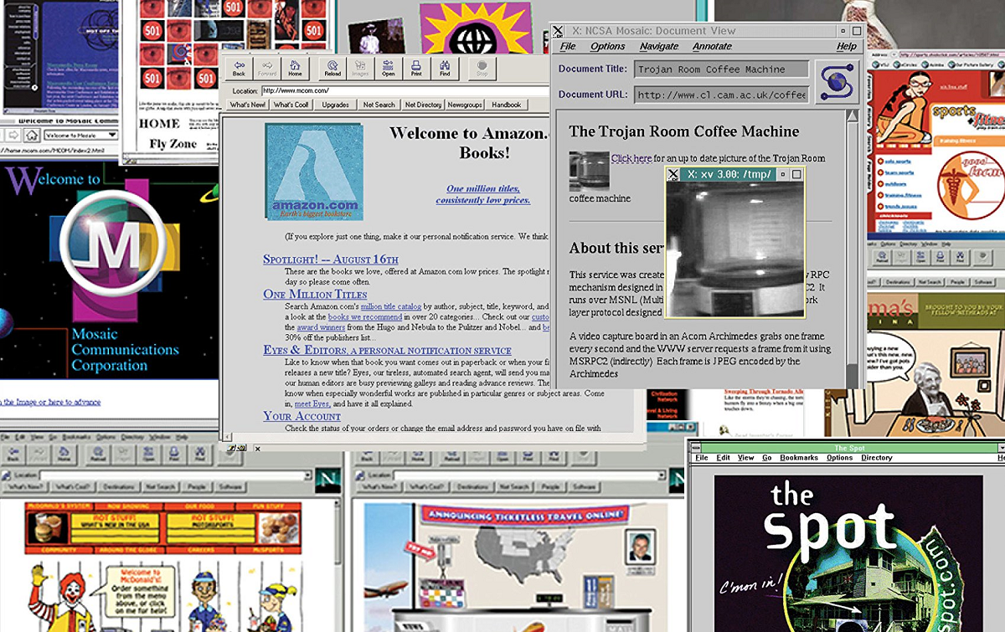The width and height of the screenshot is (1005, 632).
Task: Open the 'One Million Titles' heading link
Action: (315, 295)
